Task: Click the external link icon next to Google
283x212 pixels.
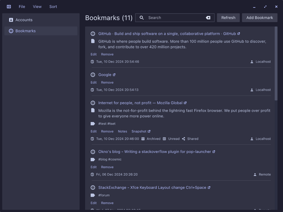Action: (114, 75)
